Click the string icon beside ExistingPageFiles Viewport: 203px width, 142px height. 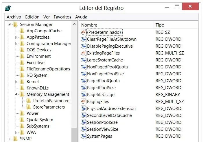coord(84,53)
